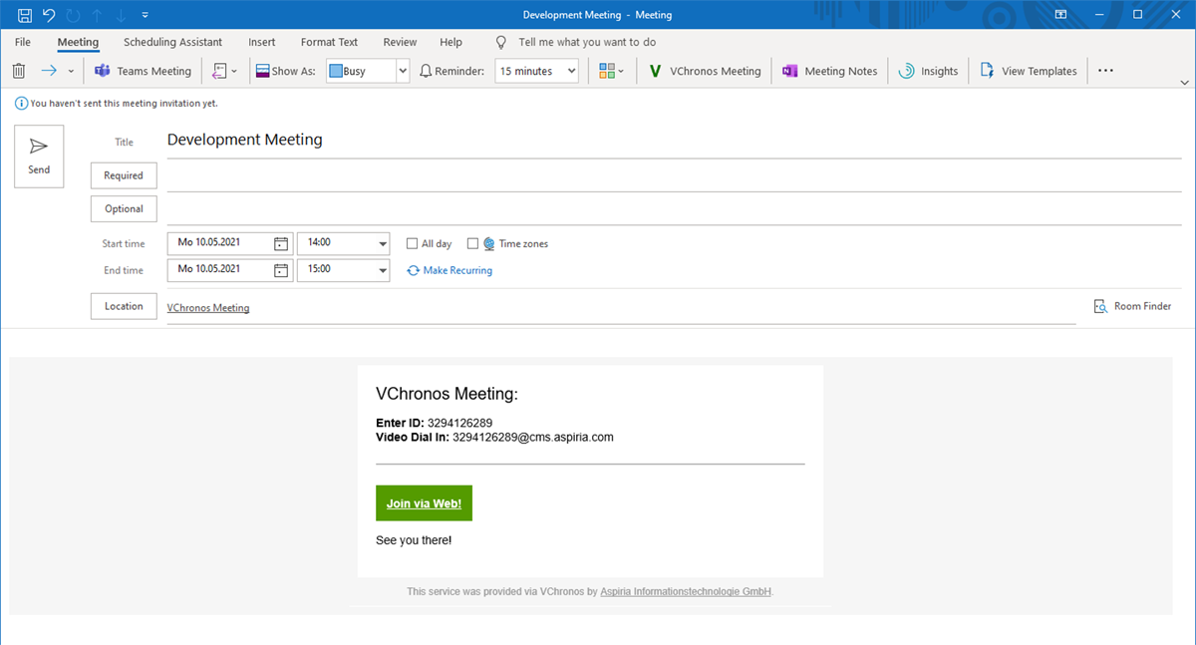Delete the meeting with the trash icon
This screenshot has height=645, width=1196.
point(19,71)
